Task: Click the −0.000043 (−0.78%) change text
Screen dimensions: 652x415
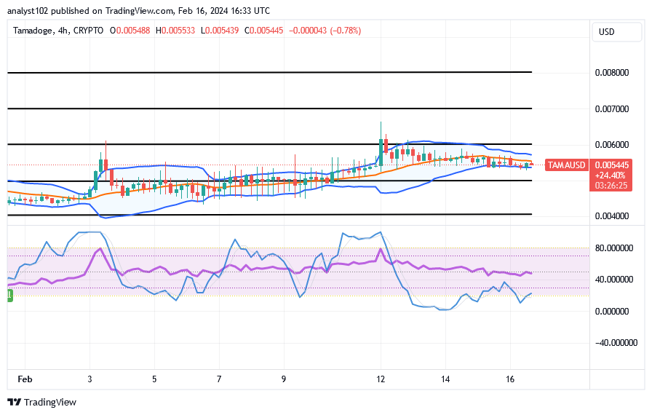Action: click(325, 31)
